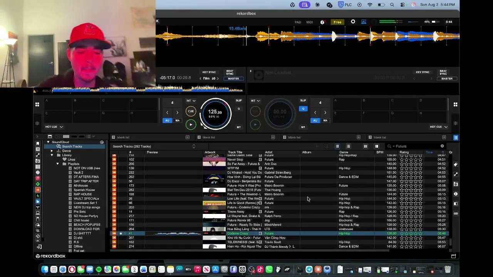493x277 pixels.
Task: Click deck 1 BEAT SYNC button
Action: [230, 72]
